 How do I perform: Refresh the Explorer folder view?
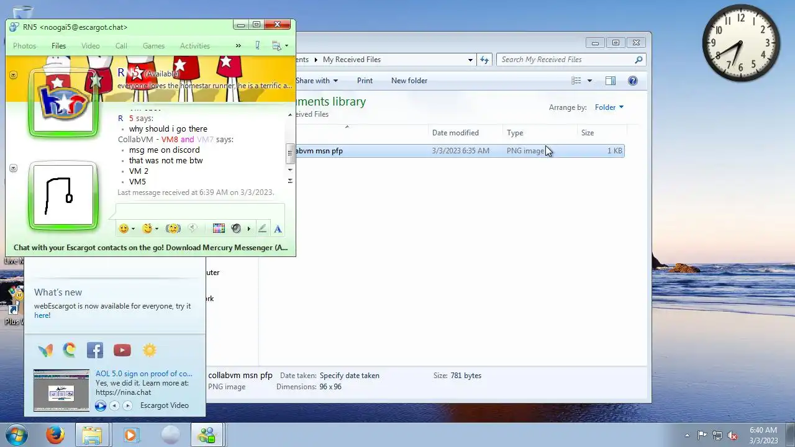(x=484, y=60)
